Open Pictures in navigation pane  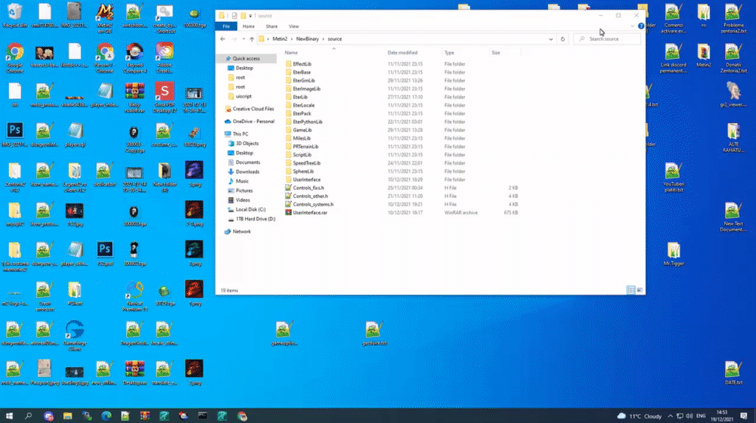click(x=244, y=191)
